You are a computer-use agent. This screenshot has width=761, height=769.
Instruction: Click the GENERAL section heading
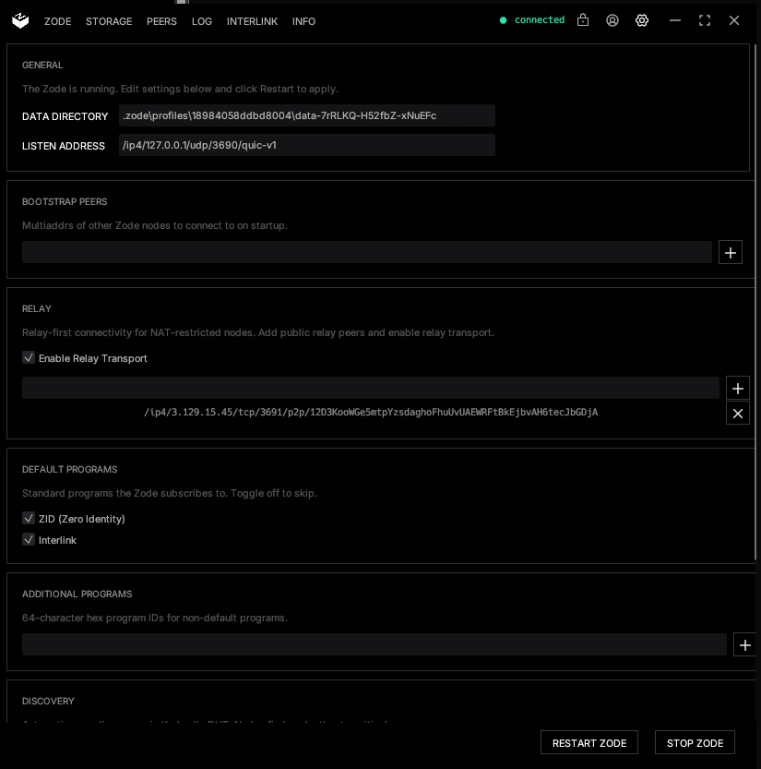tap(42, 66)
